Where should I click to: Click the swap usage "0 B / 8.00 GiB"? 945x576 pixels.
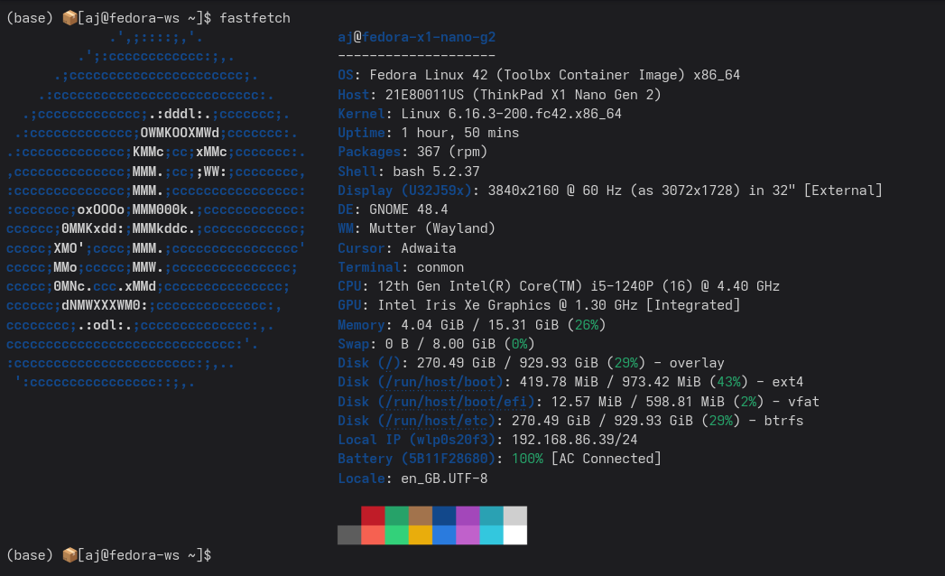click(440, 344)
